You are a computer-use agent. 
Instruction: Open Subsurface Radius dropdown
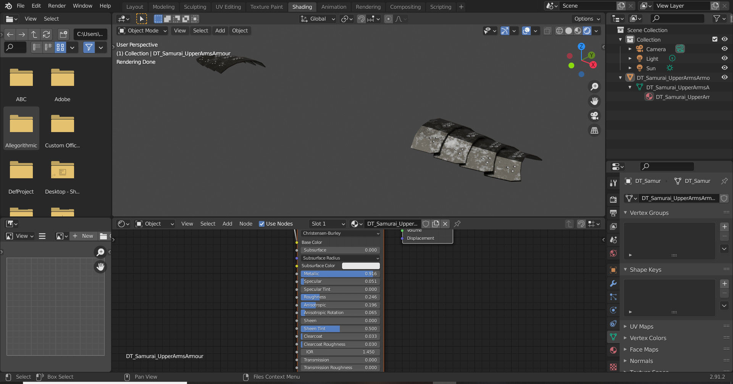tap(341, 258)
